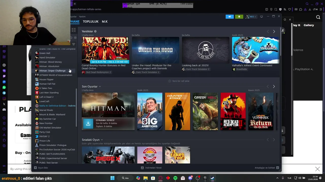This screenshot has width=325, height=182.
Task: Switch Steam to Big Picture mode
Action: pos(262,17)
